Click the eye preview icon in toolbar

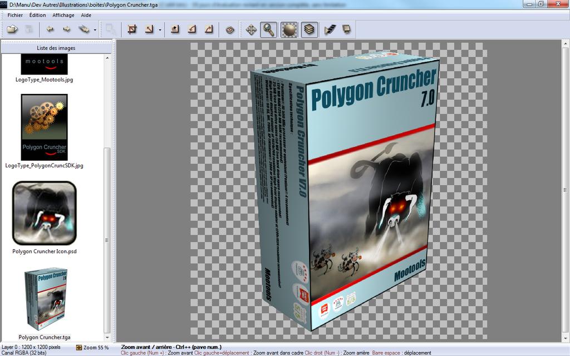[x=230, y=29]
